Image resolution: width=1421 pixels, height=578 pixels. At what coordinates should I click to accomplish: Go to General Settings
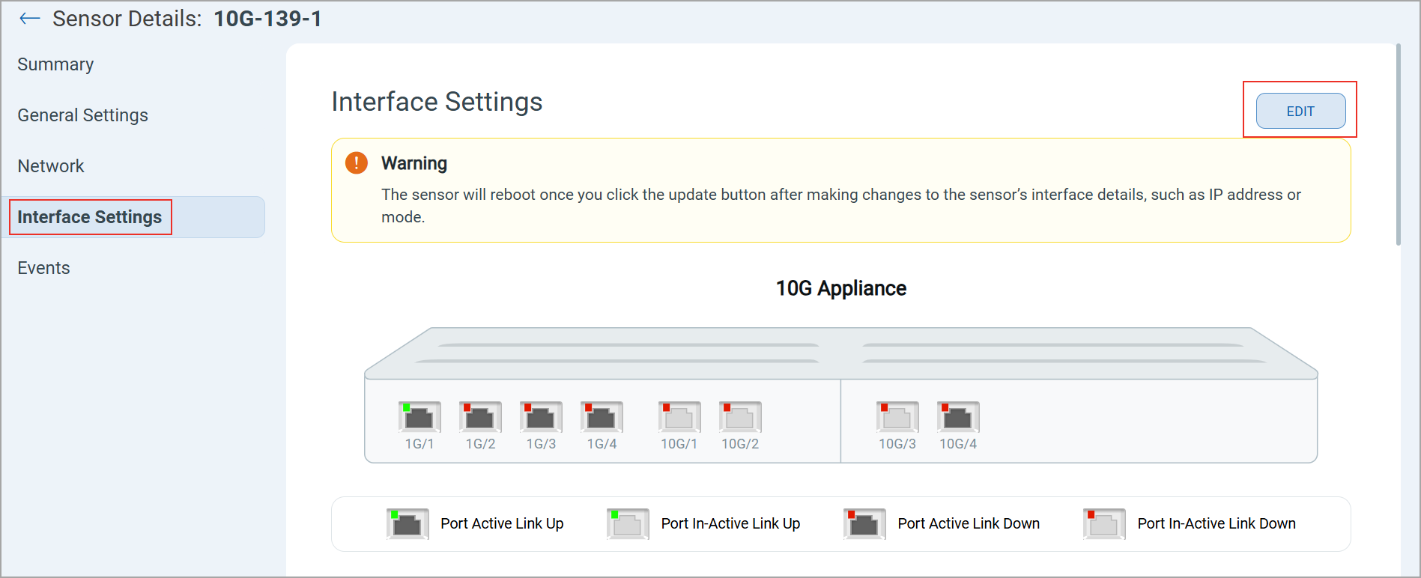pyautogui.click(x=83, y=115)
